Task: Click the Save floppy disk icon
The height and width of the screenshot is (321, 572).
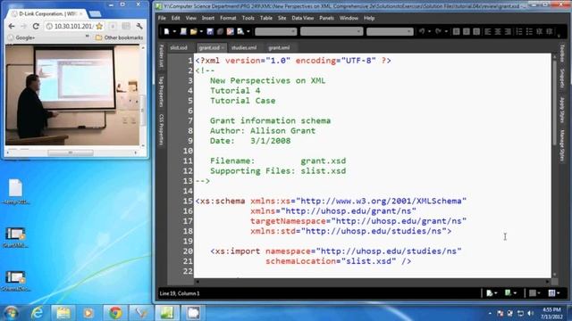Action: (x=210, y=32)
